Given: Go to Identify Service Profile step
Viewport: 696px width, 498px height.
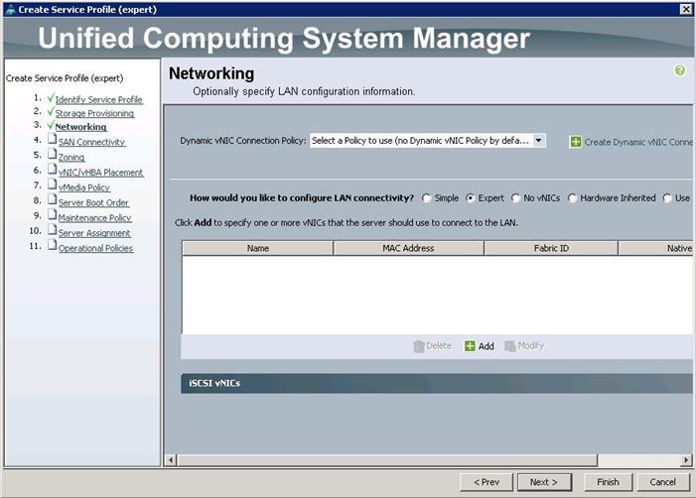Looking at the screenshot, I should [98, 100].
